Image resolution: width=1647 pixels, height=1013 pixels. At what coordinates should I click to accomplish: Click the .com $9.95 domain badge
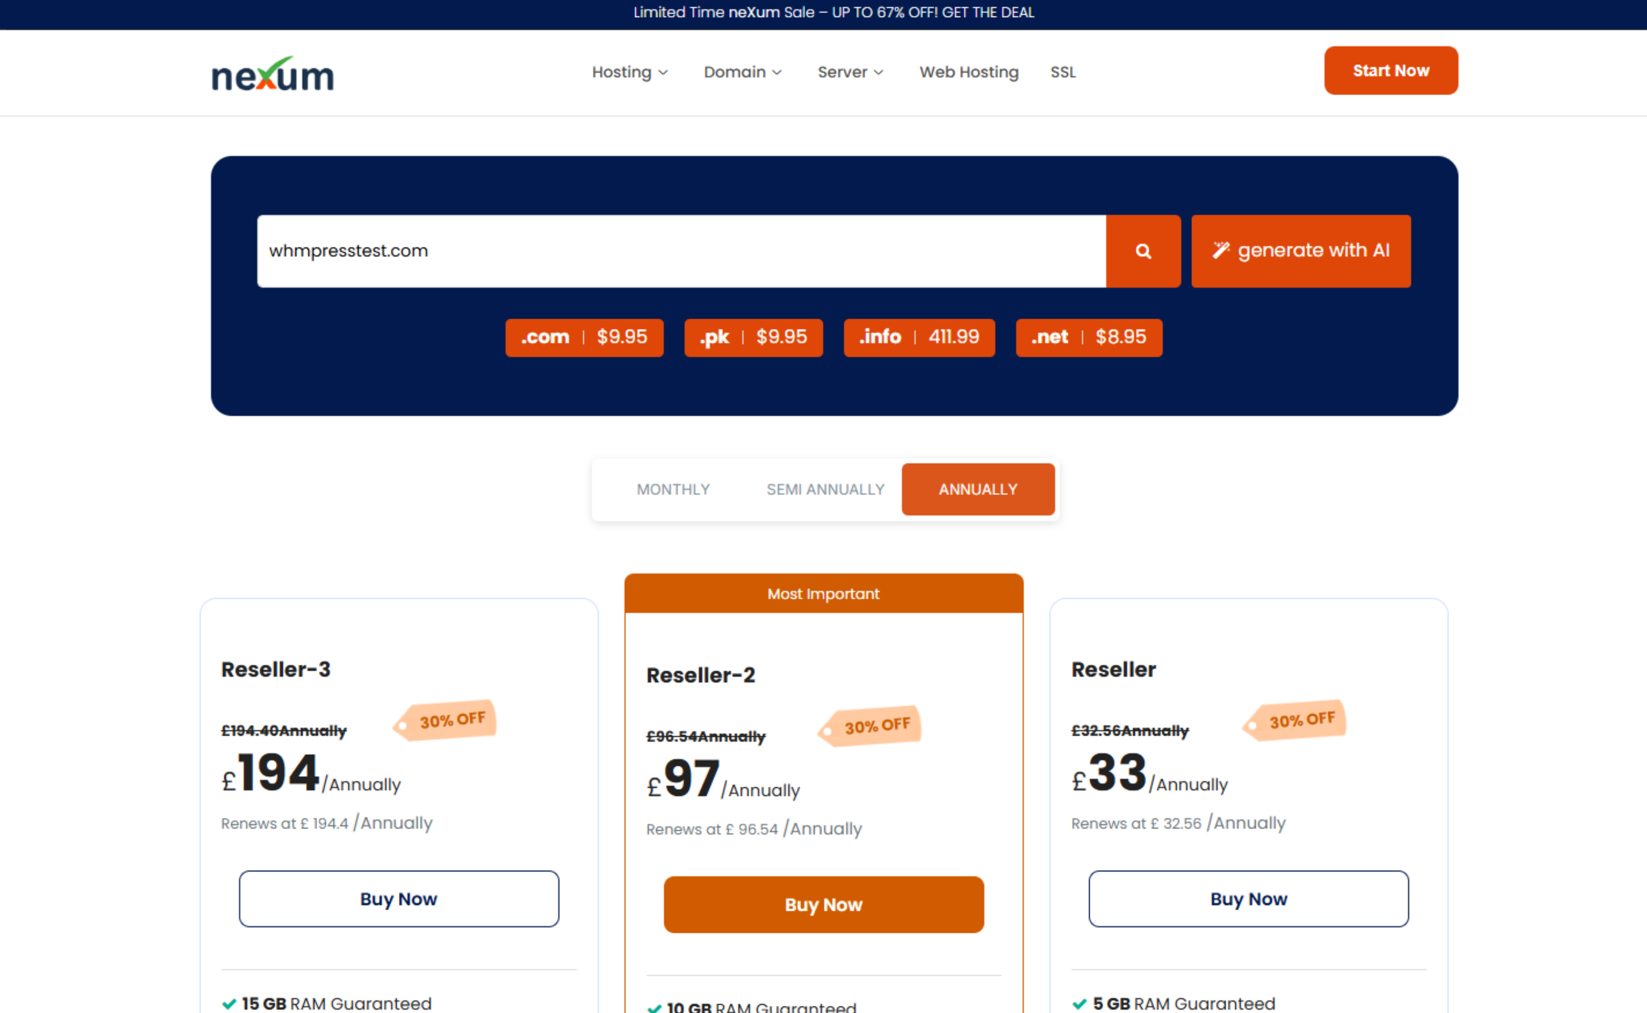point(584,337)
